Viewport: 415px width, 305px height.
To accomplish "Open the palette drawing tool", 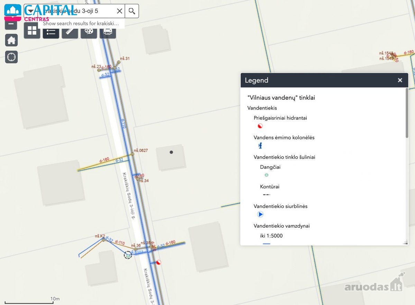I will pos(89,33).
